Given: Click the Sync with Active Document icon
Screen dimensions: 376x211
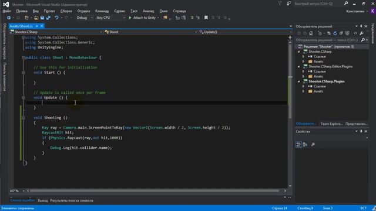Looking at the screenshot, I should pyautogui.click(x=329, y=33).
